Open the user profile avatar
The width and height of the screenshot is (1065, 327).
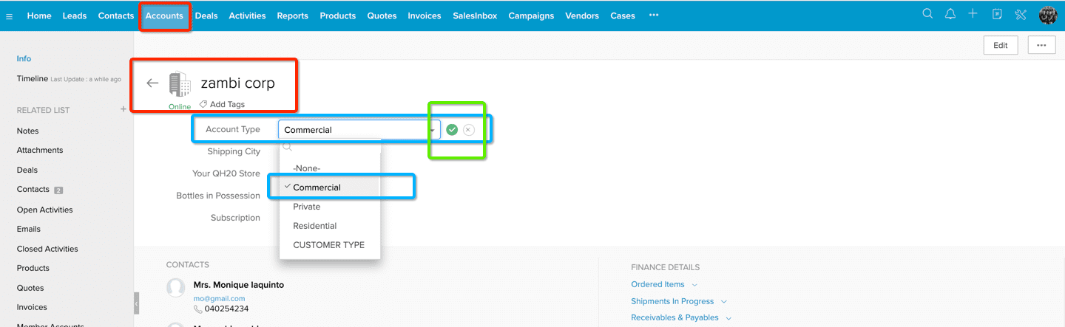pyautogui.click(x=1048, y=15)
